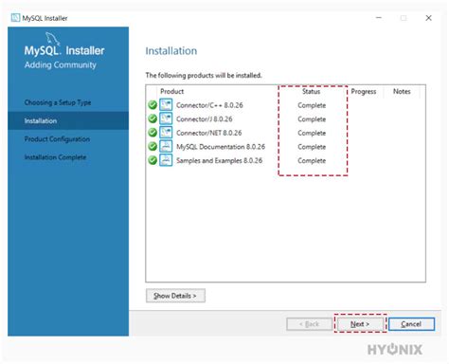Image resolution: width=449 pixels, height=364 pixels.
Task: Click the green check icon beside Connector/NET 8.0.26
Action: (153, 133)
